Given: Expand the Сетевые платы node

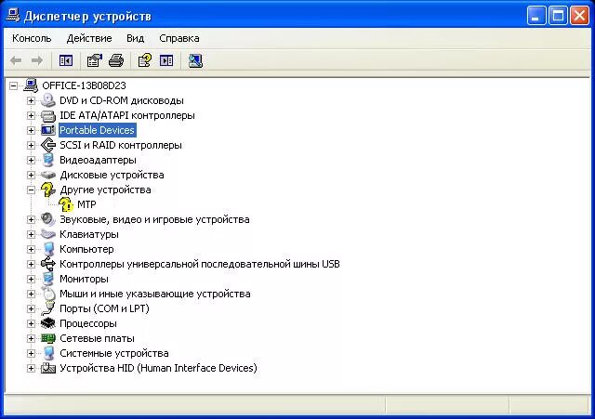Looking at the screenshot, I should pyautogui.click(x=31, y=338).
